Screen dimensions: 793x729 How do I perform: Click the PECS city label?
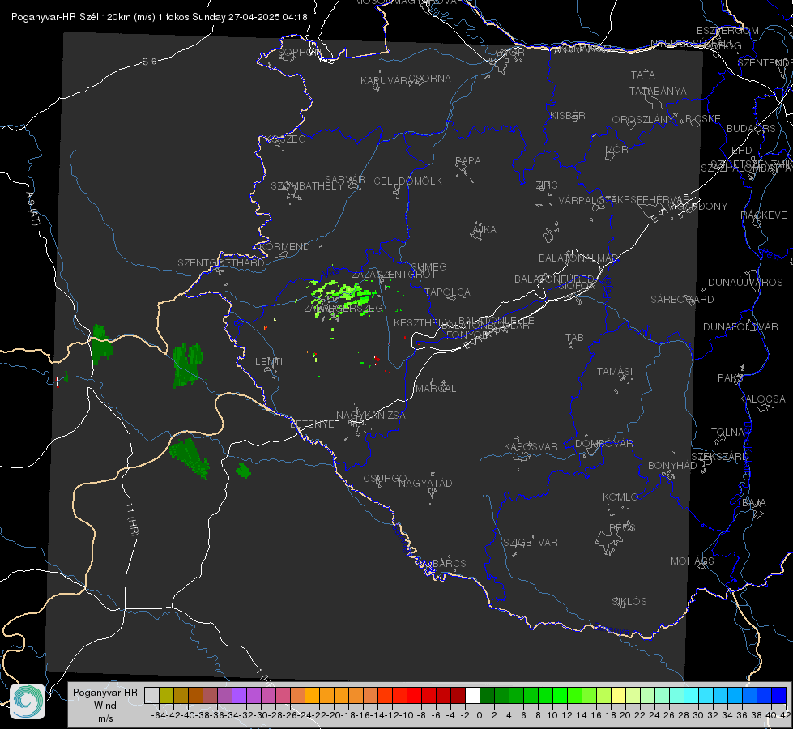point(621,527)
